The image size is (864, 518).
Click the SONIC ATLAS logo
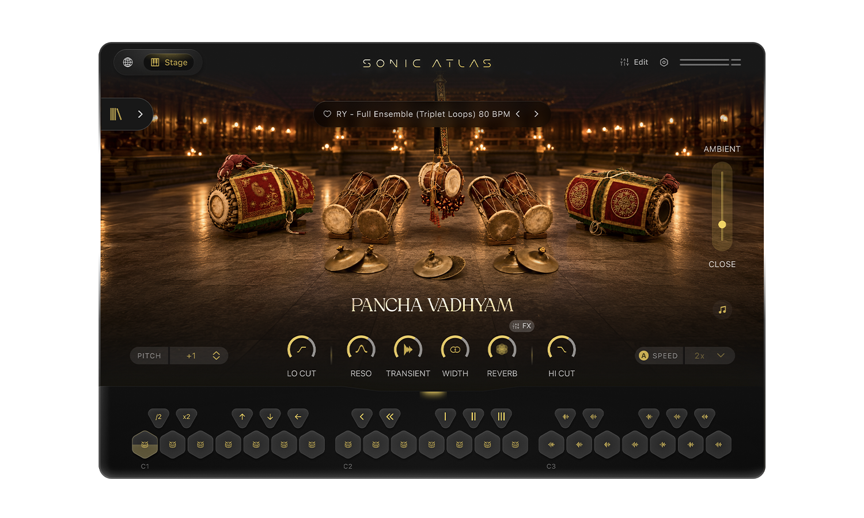pos(427,63)
